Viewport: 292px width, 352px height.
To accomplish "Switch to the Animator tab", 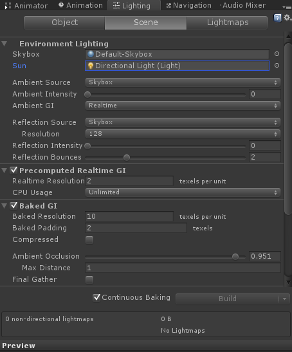I will click(x=26, y=6).
